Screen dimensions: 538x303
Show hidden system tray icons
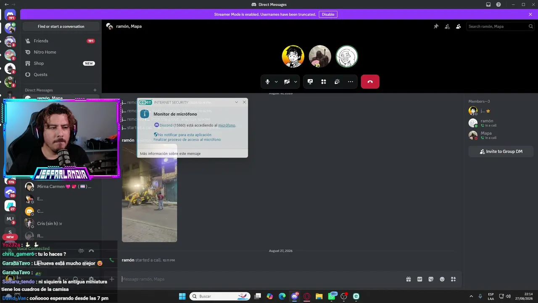point(471,296)
